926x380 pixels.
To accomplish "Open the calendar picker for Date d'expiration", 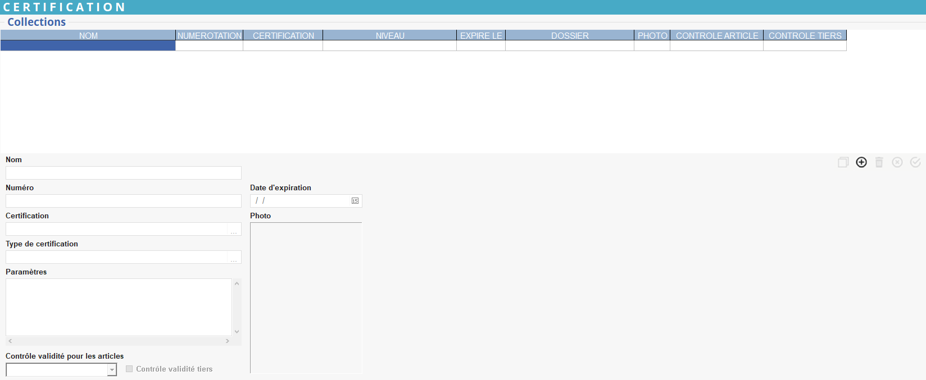I will pos(355,201).
